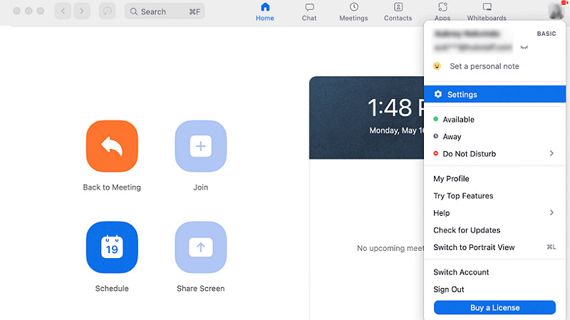Viewport: 570px width, 320px height.
Task: Open the Chat tab icon
Action: click(309, 8)
